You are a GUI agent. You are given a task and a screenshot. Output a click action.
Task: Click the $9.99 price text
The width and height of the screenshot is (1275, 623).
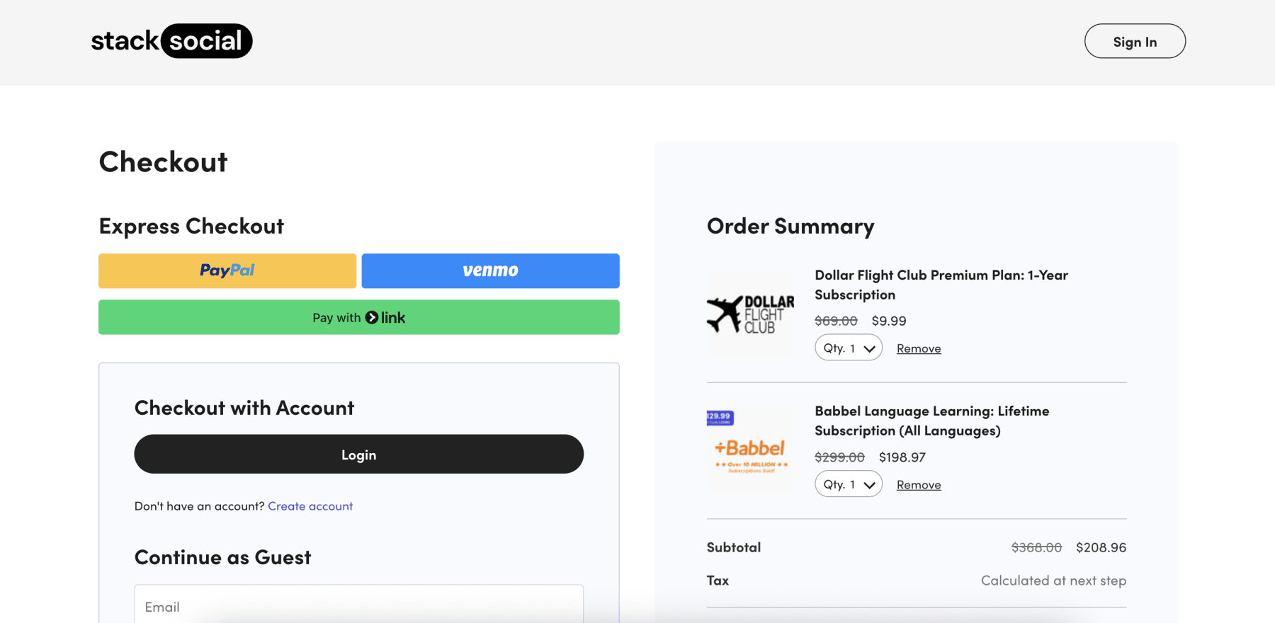click(x=889, y=321)
